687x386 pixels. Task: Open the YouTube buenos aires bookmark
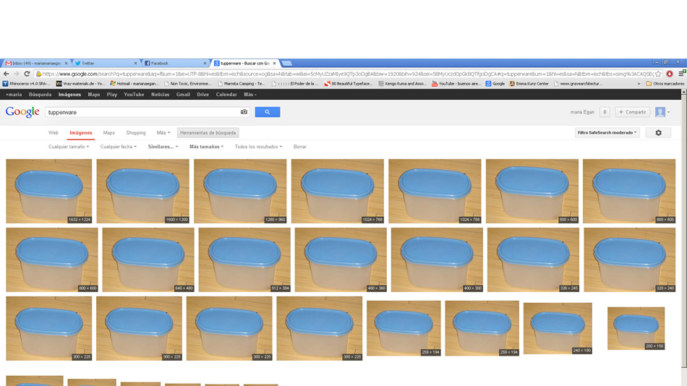[x=456, y=84]
